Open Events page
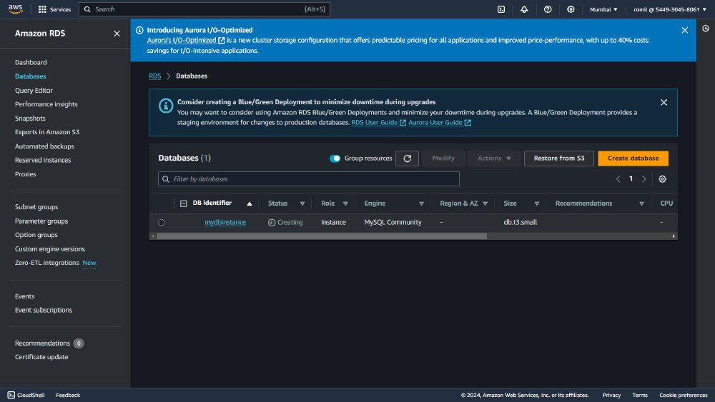The height and width of the screenshot is (402, 715). (24, 296)
